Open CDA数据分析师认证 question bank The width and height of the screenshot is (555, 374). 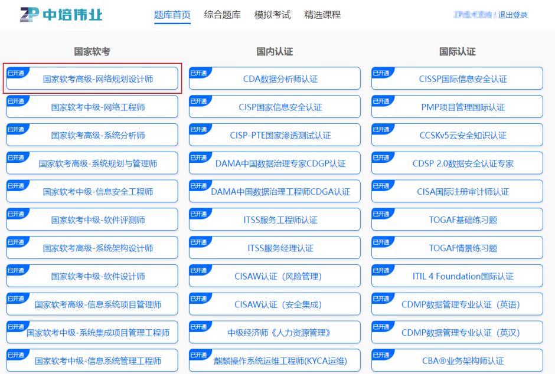click(280, 79)
